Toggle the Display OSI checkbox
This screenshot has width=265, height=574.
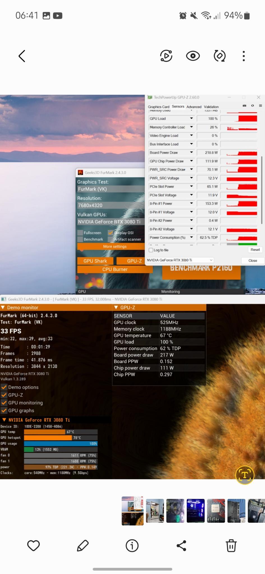(110, 233)
